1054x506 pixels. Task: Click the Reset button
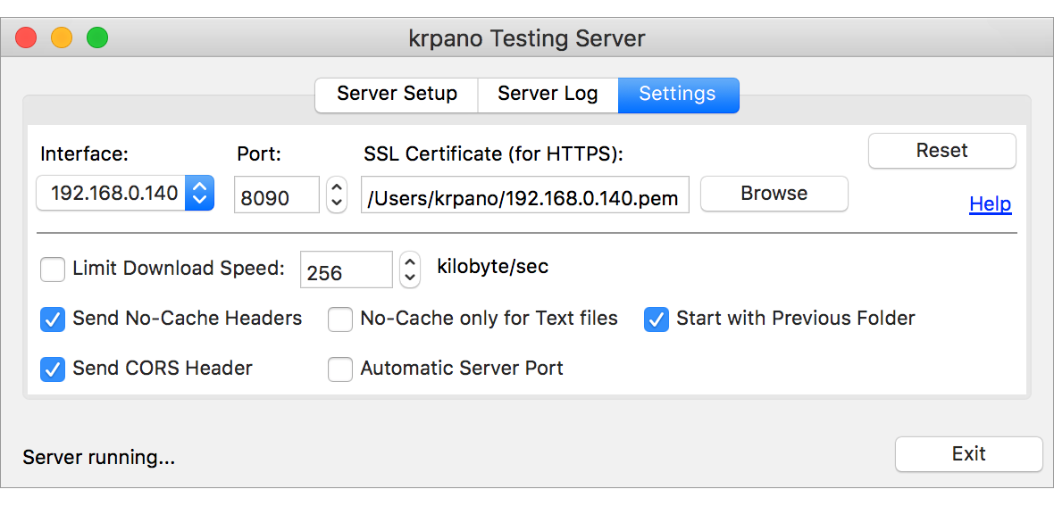tap(941, 151)
